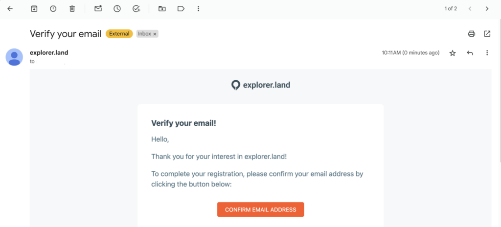The width and height of the screenshot is (501, 227).
Task: Open the message's three-dot More menu
Action: [487, 53]
